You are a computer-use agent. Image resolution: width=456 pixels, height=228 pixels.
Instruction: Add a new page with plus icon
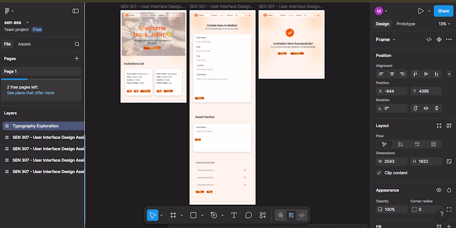pos(77,58)
